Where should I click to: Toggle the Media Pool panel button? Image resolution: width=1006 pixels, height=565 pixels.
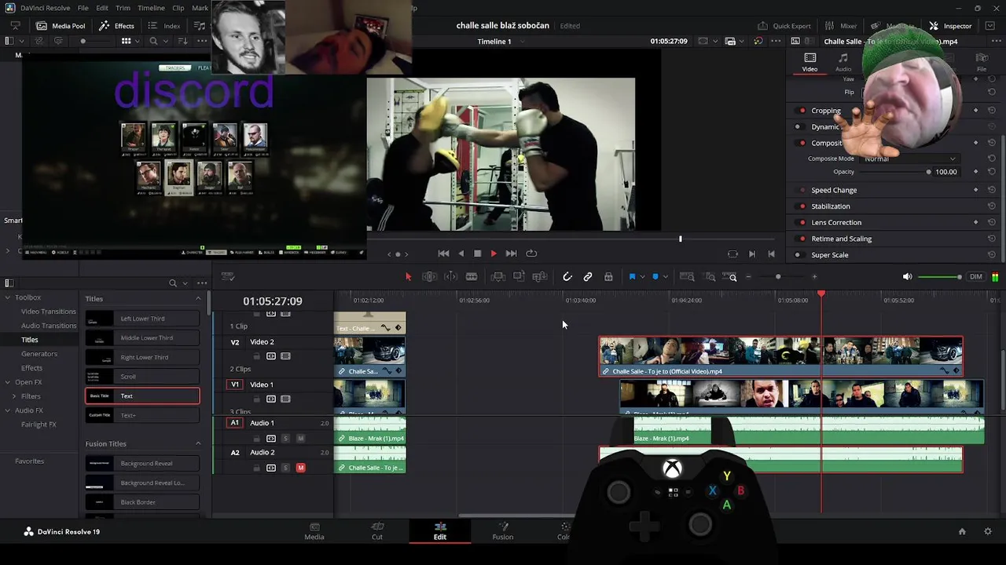[x=61, y=26]
